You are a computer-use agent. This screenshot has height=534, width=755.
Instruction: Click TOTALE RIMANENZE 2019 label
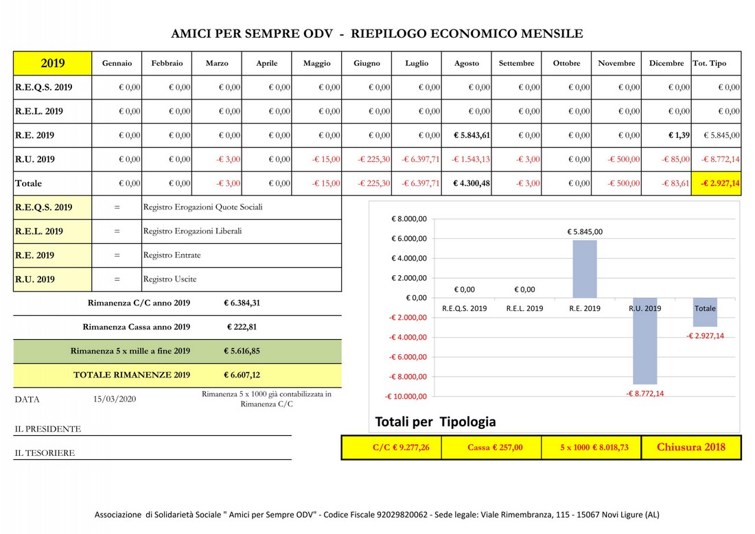132,375
